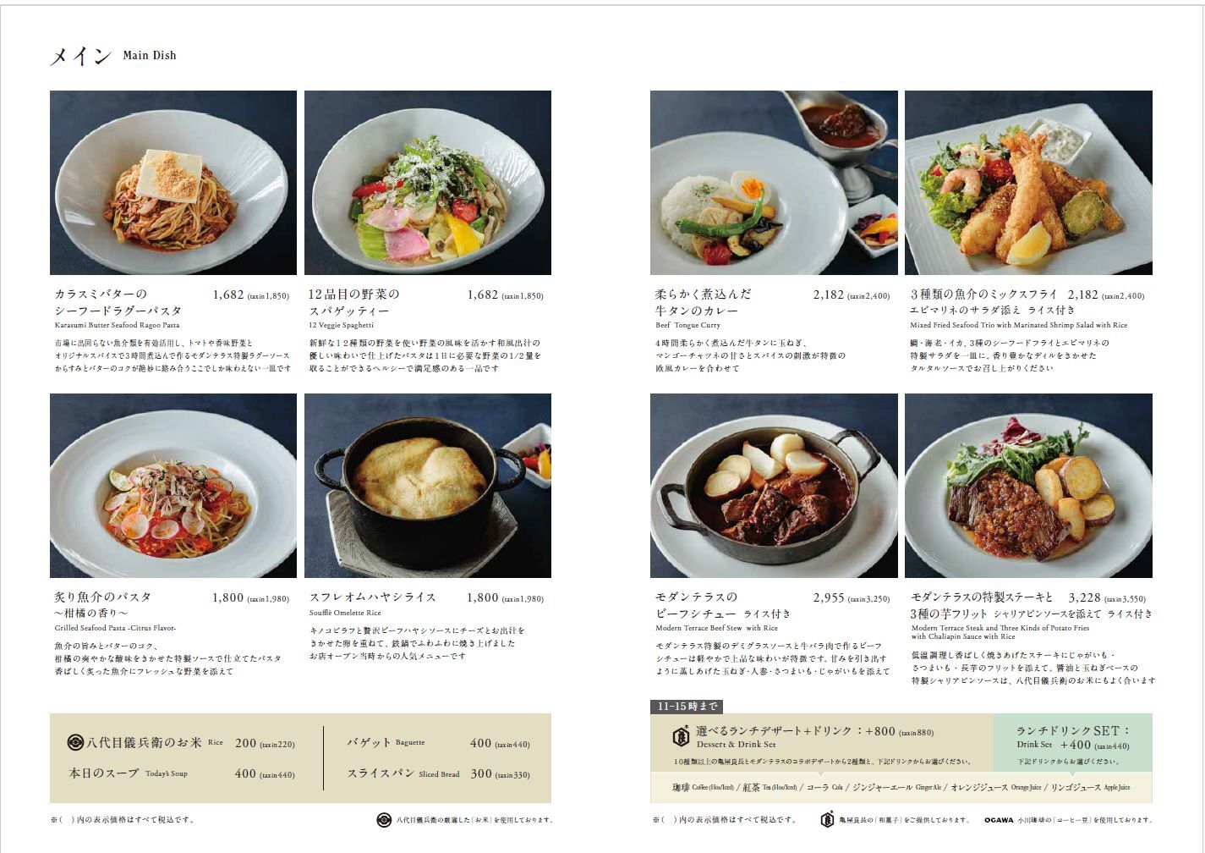
Task: Click the round emblem in the left footer note
Action: [384, 819]
